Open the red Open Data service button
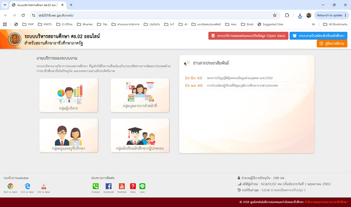 click(x=248, y=36)
